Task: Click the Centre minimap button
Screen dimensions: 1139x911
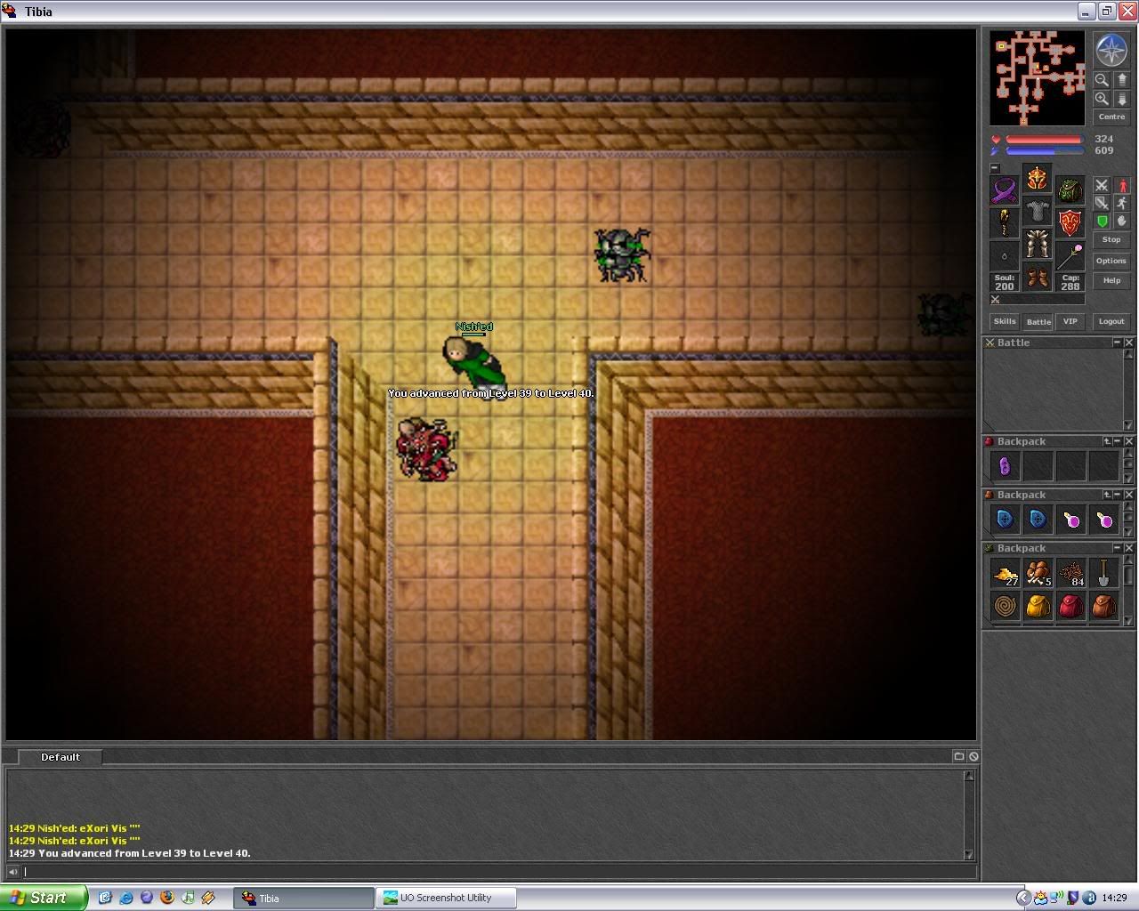Action: click(x=1111, y=117)
